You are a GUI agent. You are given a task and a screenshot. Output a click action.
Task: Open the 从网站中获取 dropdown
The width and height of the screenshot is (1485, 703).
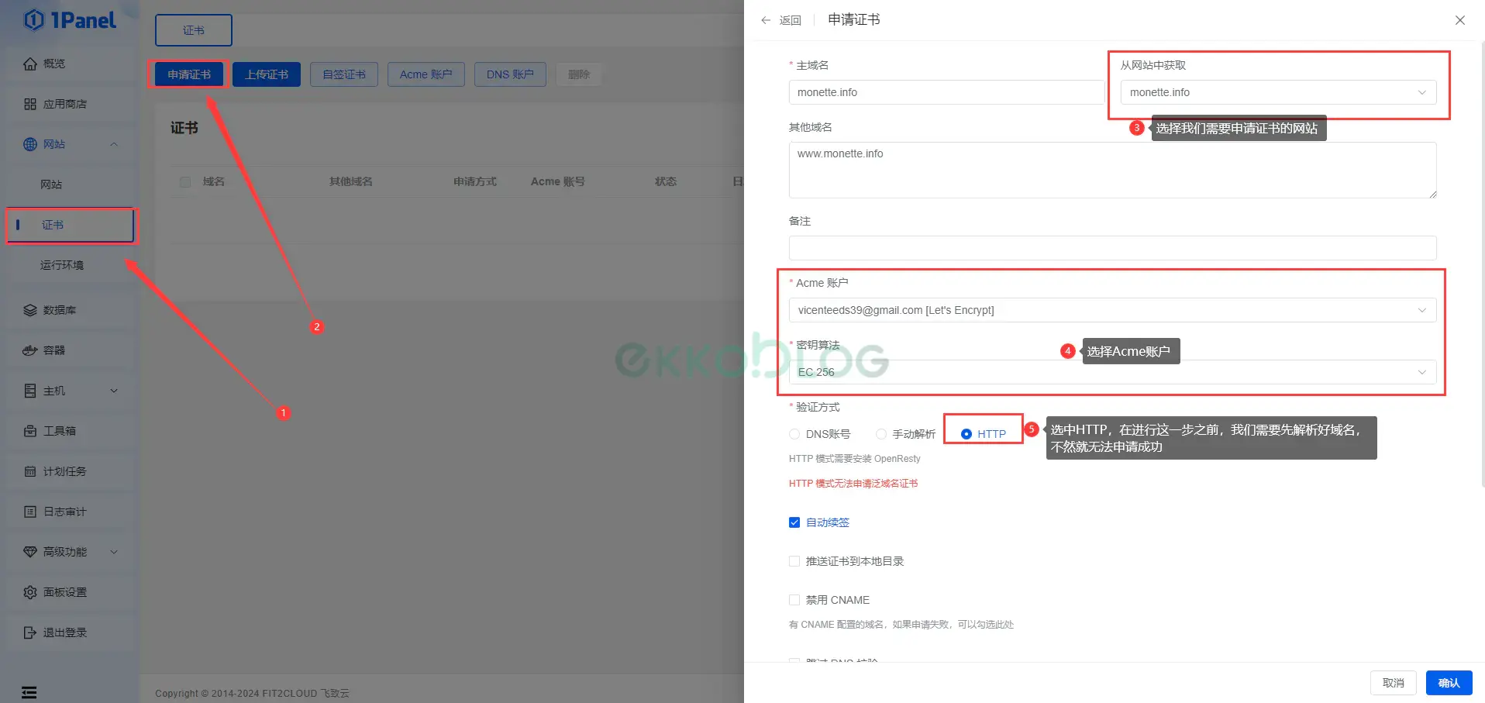(1278, 92)
